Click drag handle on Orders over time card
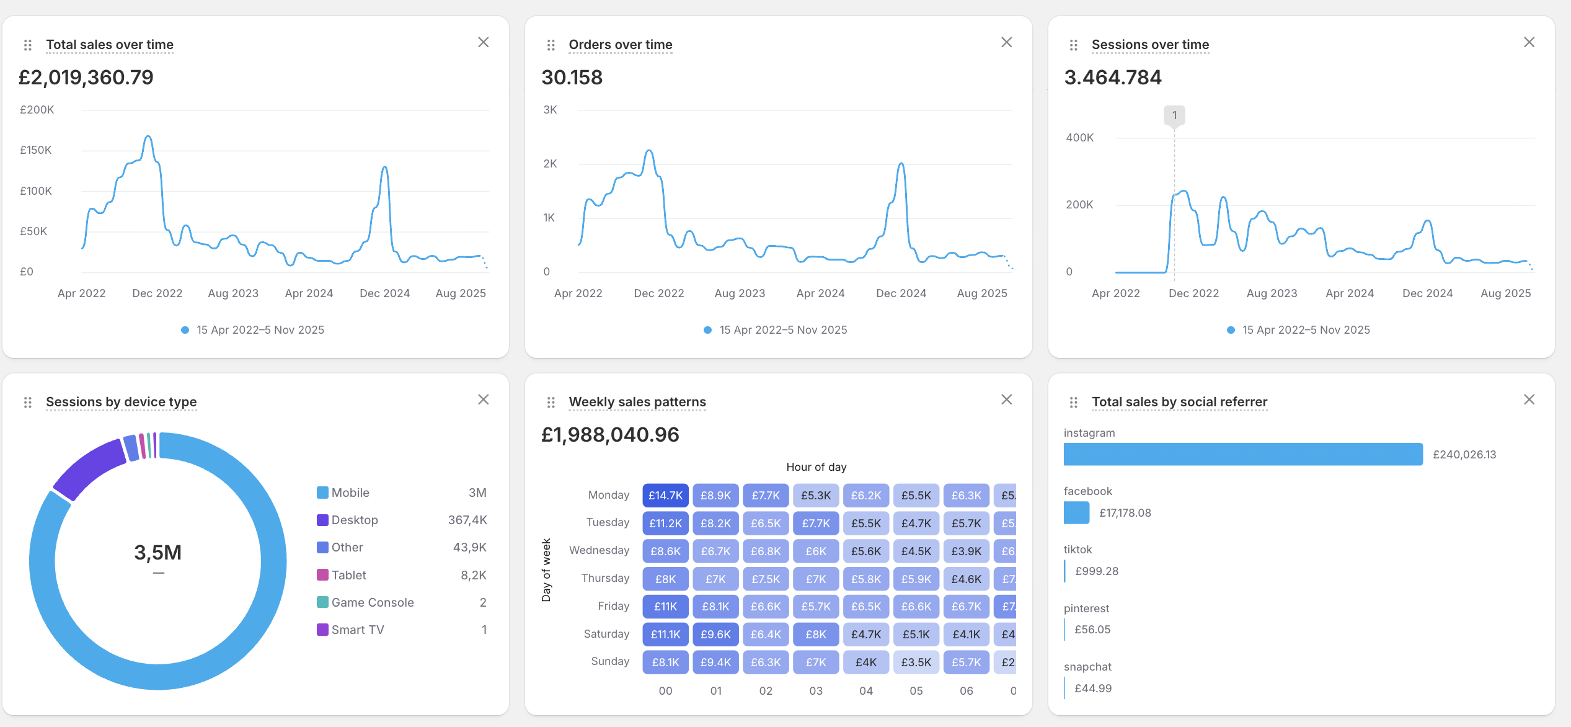 551,45
